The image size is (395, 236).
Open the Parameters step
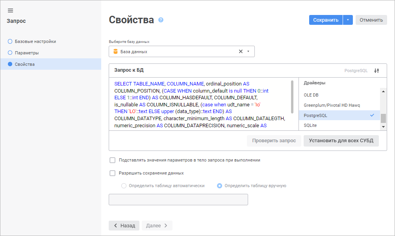26,53
